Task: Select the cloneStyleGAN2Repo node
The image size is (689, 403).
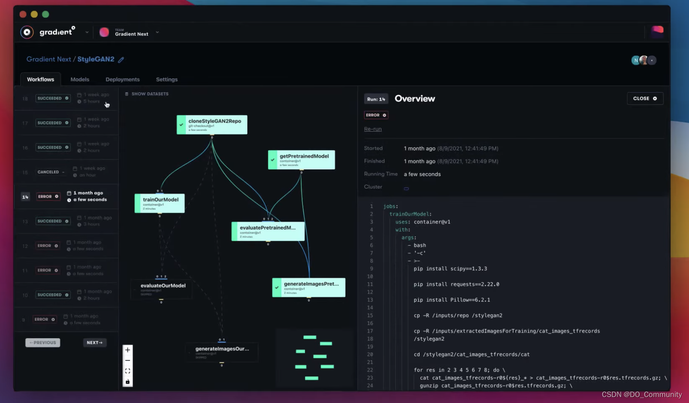Action: point(212,125)
